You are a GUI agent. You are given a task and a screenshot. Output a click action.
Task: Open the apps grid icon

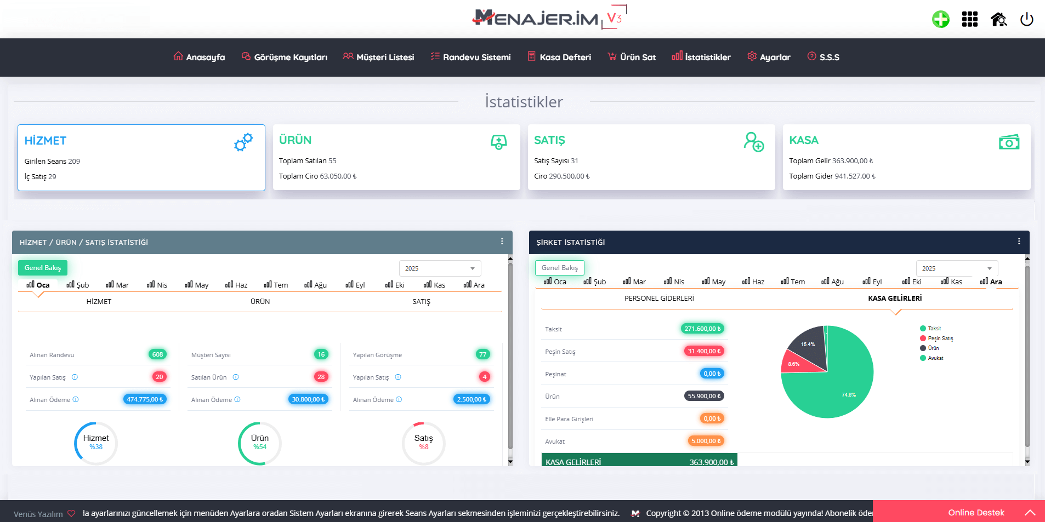(x=969, y=20)
